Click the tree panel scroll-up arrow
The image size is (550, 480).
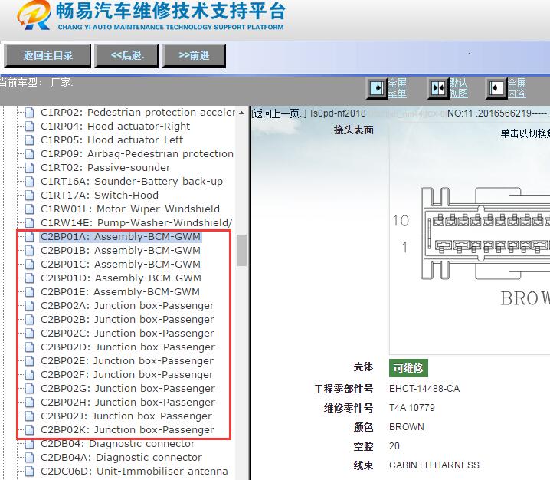241,113
